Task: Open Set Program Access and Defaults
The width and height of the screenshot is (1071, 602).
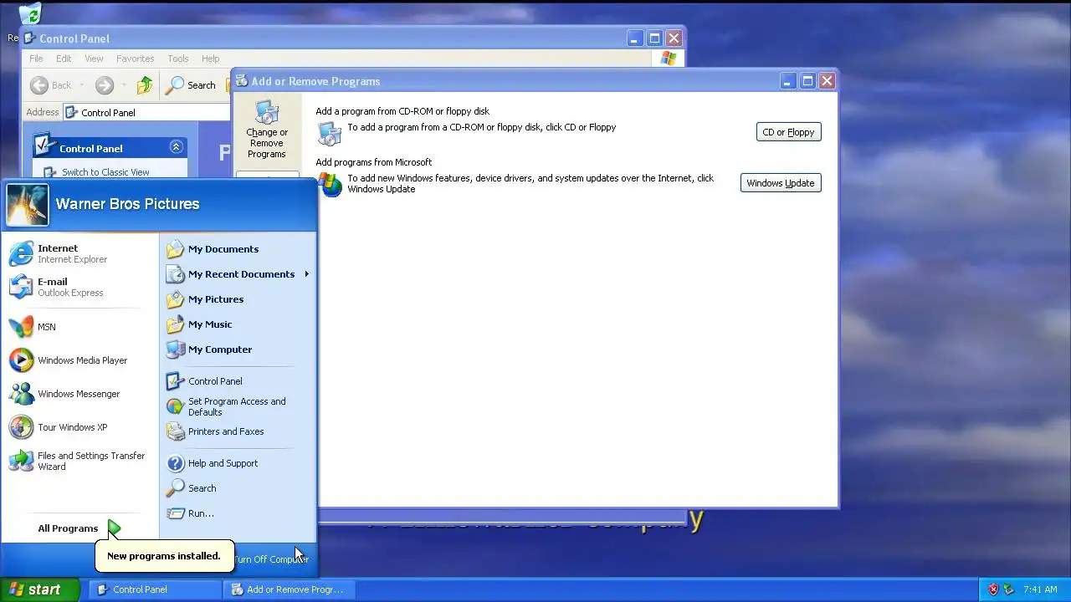Action: point(238,406)
